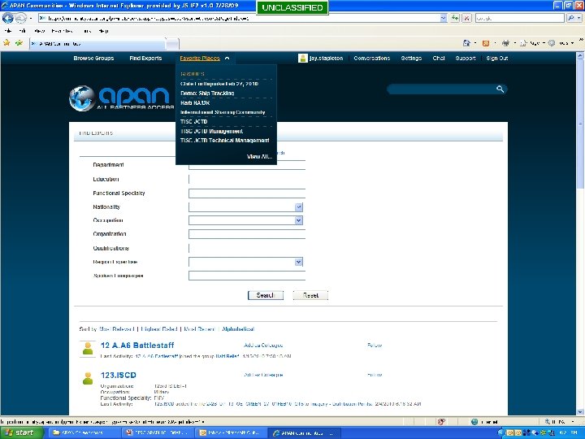The height and width of the screenshot is (439, 585).
Task: Open Settings in top navigation
Action: point(411,59)
